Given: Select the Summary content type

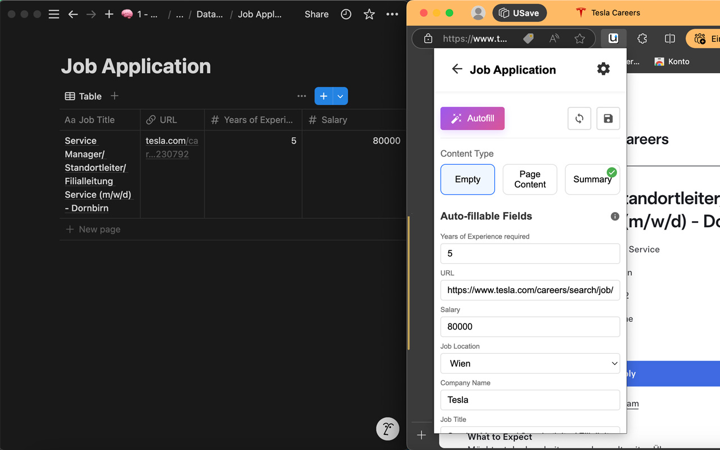Looking at the screenshot, I should click(592, 179).
